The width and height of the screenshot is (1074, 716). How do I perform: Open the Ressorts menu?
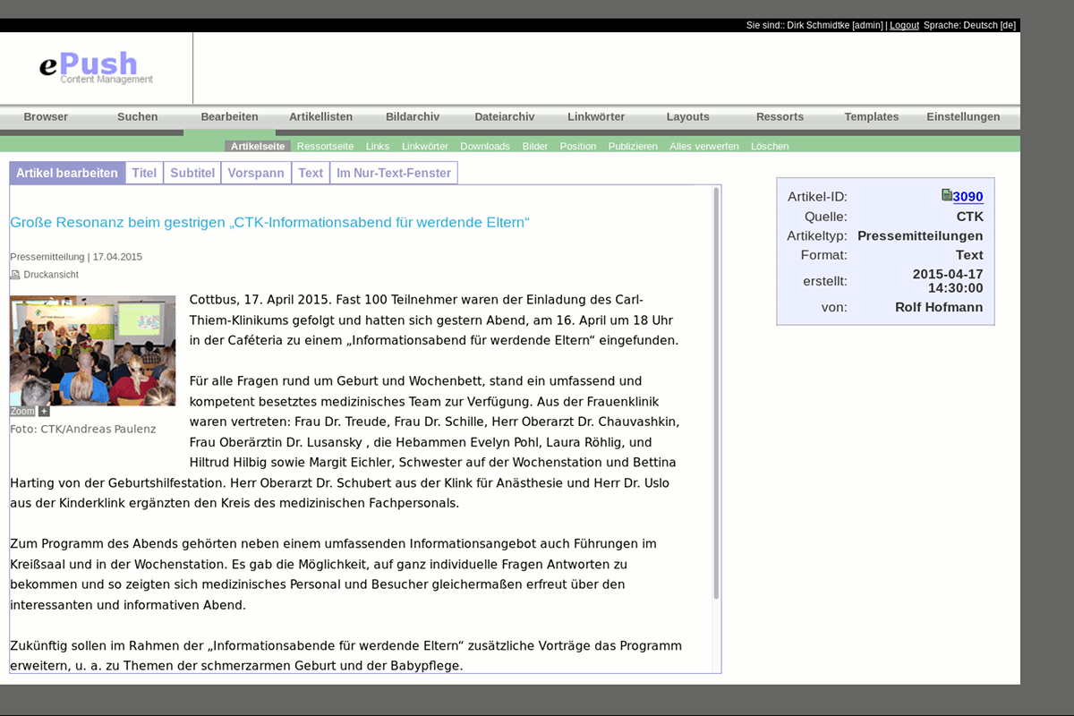pyautogui.click(x=780, y=117)
